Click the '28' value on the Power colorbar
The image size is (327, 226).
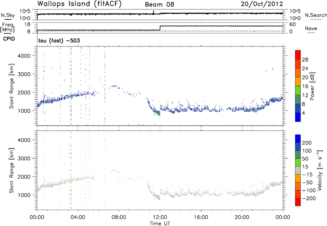click(x=305, y=60)
